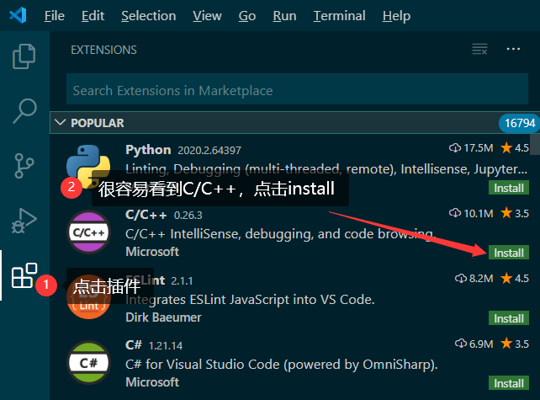Click the 16794 extensions count badge
The image size is (540, 400).
point(519,123)
